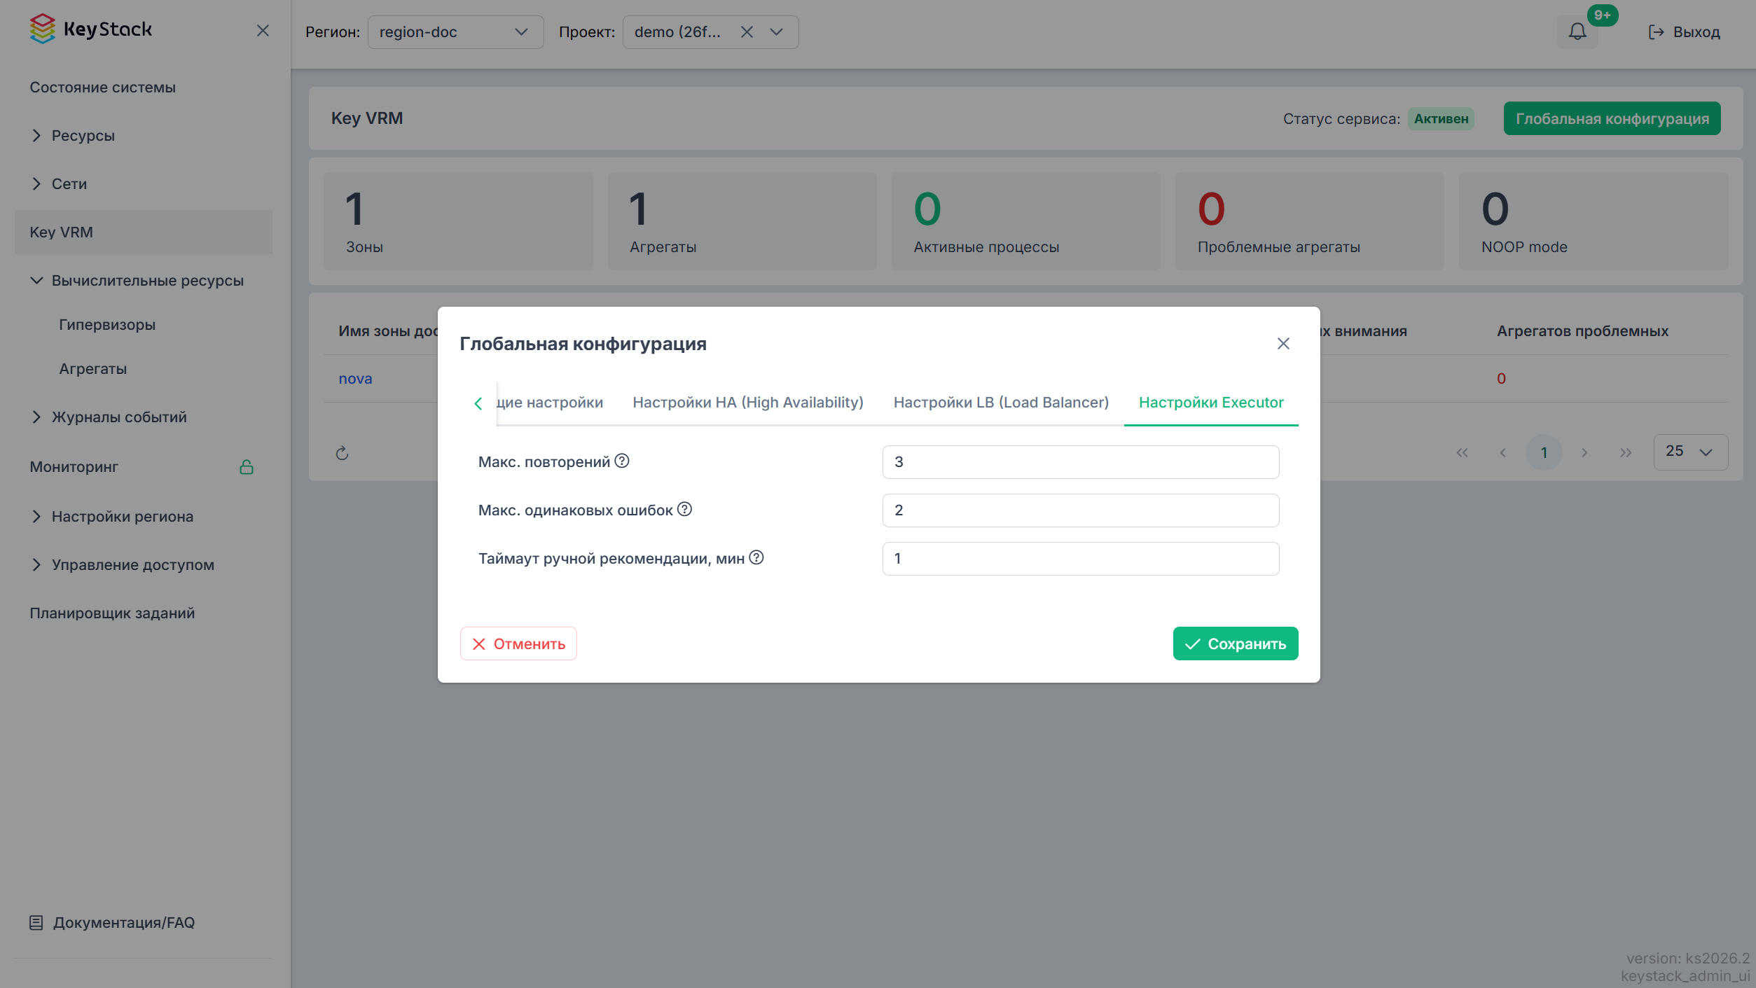This screenshot has width=1756, height=988.
Task: Open the Регион region-doc dropdown
Action: tap(455, 32)
